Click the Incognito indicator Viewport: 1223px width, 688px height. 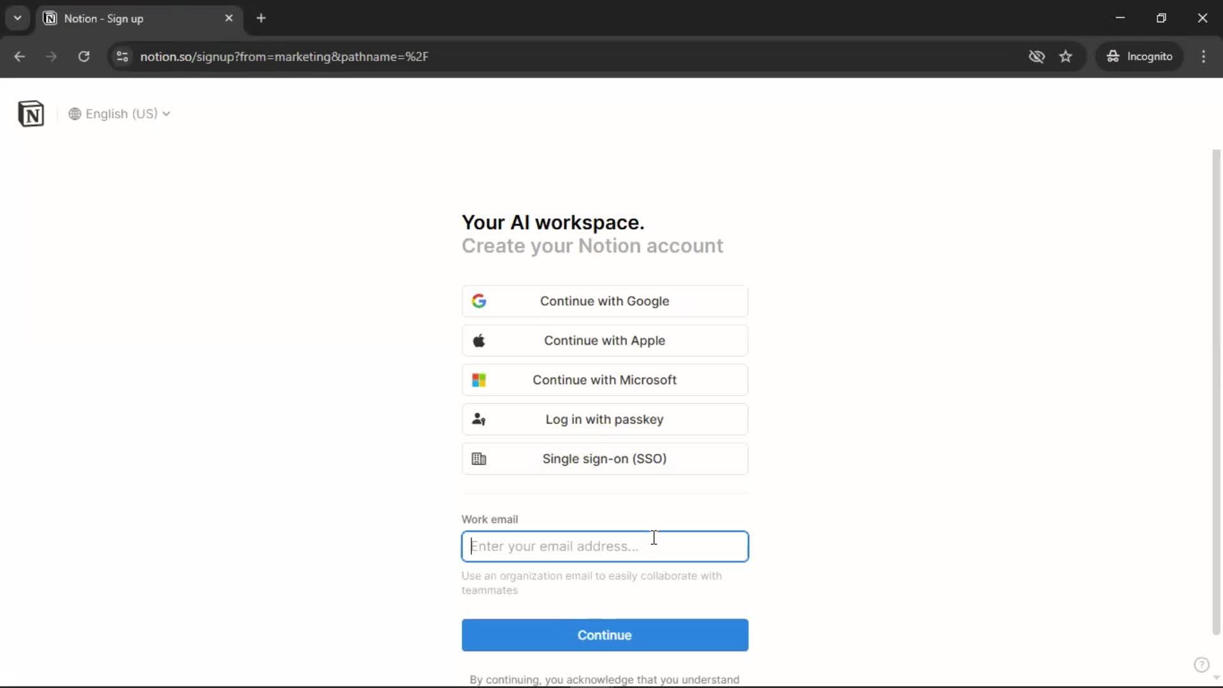(x=1139, y=57)
